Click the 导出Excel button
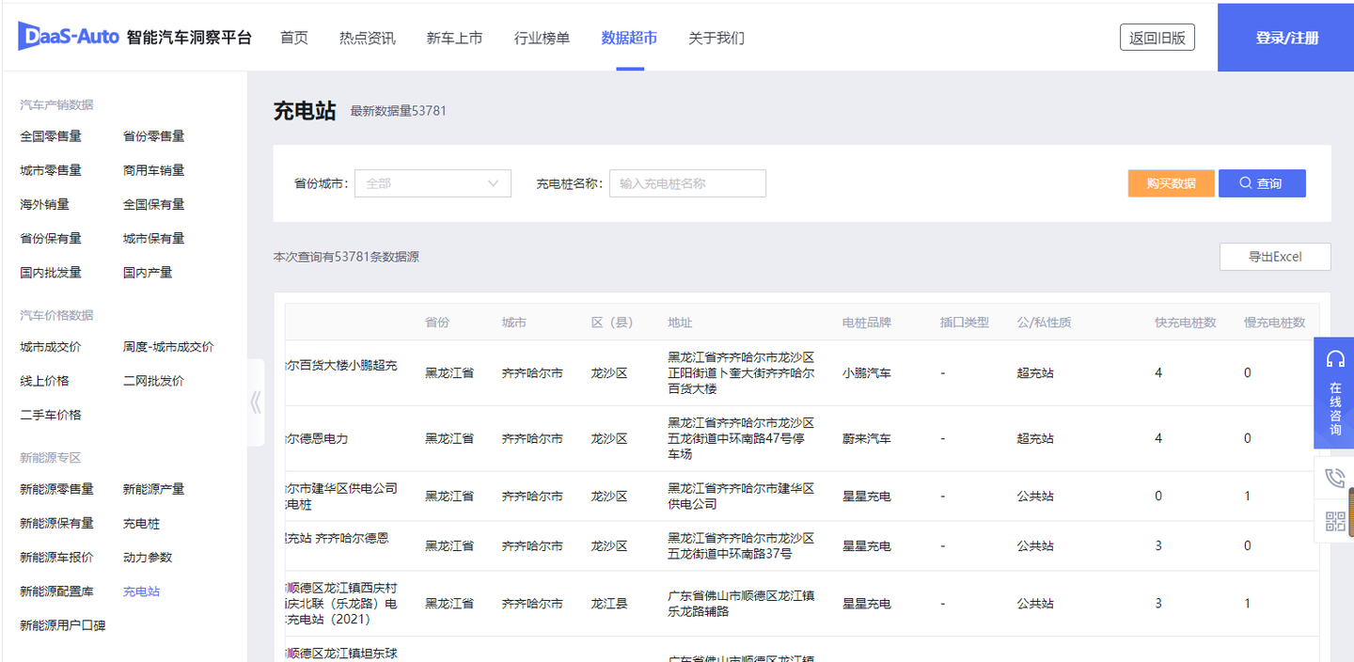The image size is (1354, 662). point(1275,256)
